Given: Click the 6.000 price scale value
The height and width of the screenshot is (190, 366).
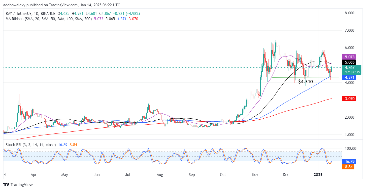Looking at the screenshot, I should tap(350, 48).
